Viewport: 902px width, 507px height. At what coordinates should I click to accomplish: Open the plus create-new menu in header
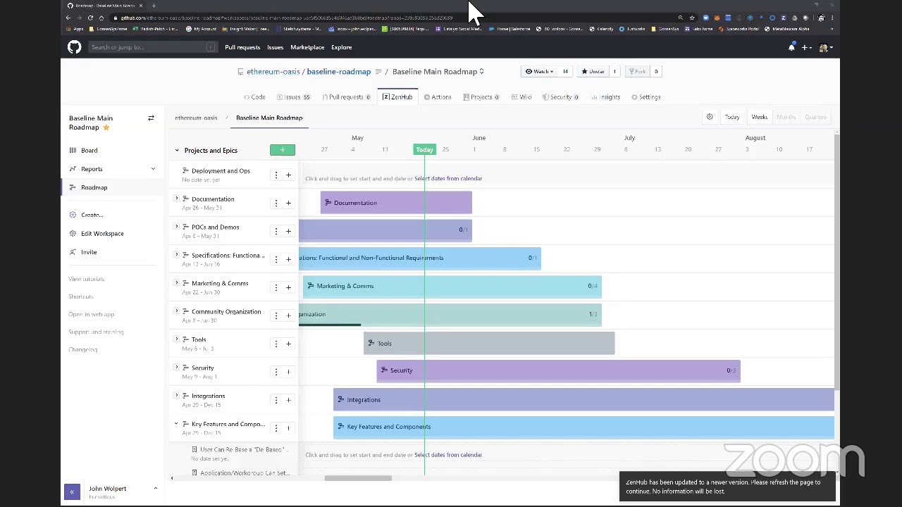click(x=807, y=47)
